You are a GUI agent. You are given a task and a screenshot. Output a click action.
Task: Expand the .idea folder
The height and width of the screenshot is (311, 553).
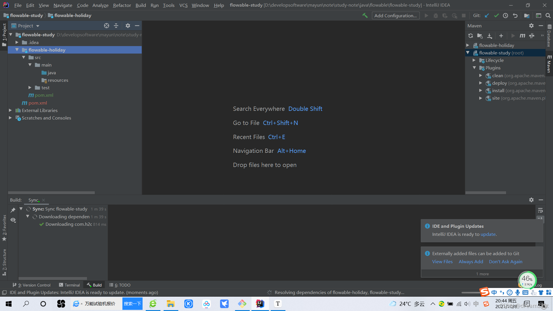(x=17, y=42)
